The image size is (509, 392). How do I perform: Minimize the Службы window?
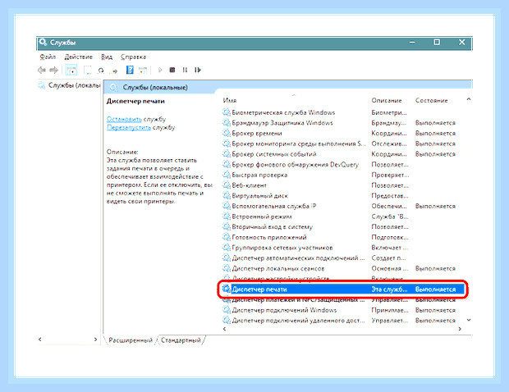[x=412, y=42]
